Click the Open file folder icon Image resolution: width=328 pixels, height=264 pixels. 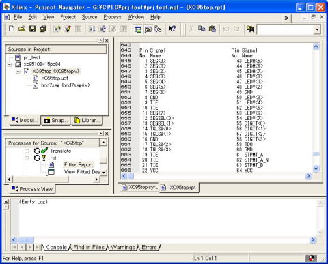[22, 29]
